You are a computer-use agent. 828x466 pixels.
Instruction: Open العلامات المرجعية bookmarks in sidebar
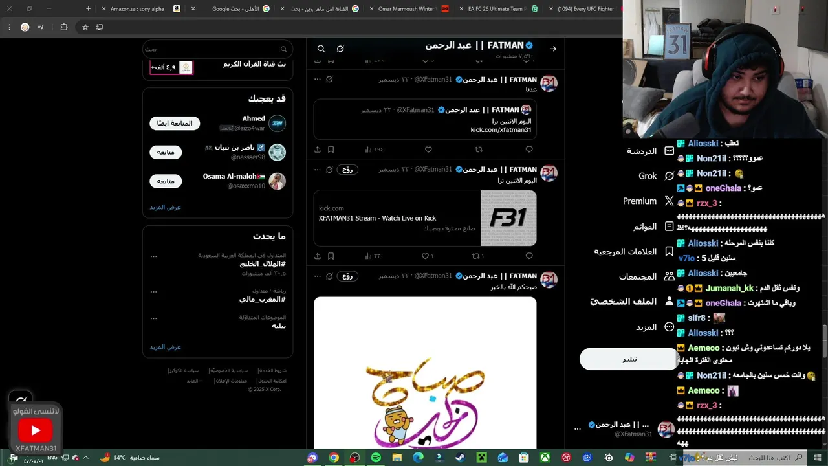coord(635,252)
